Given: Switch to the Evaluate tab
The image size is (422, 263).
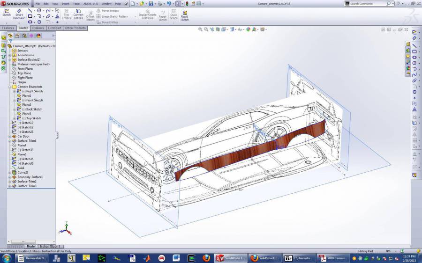Looking at the screenshot, I should 38,28.
